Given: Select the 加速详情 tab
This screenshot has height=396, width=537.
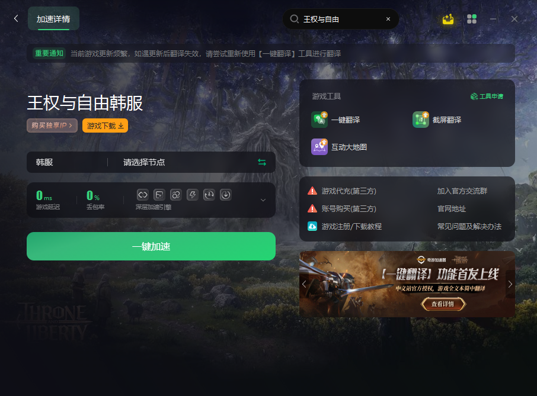Looking at the screenshot, I should click(x=53, y=19).
